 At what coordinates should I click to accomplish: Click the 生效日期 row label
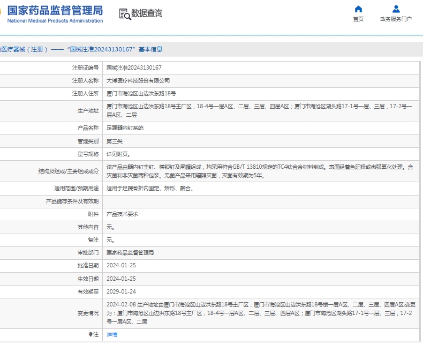pos(88,279)
